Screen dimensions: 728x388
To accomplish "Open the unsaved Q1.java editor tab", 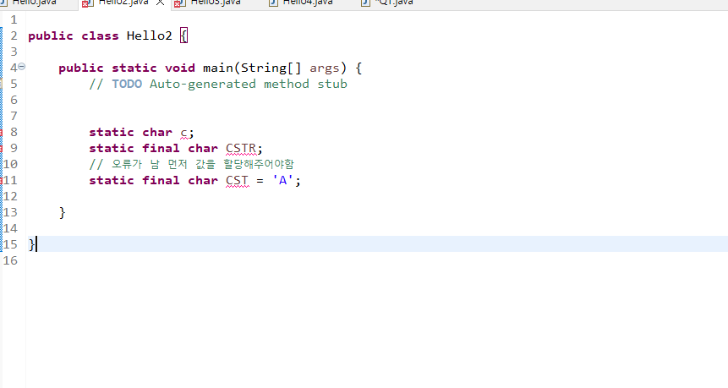I will coord(394,3).
